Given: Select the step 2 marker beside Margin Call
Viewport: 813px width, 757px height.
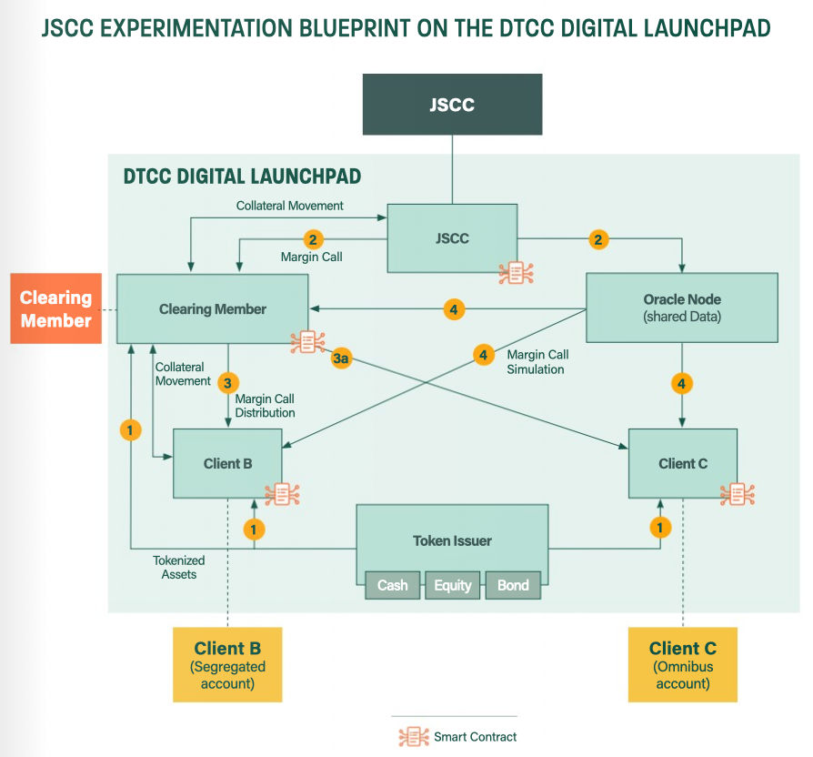Looking at the screenshot, I should (313, 239).
